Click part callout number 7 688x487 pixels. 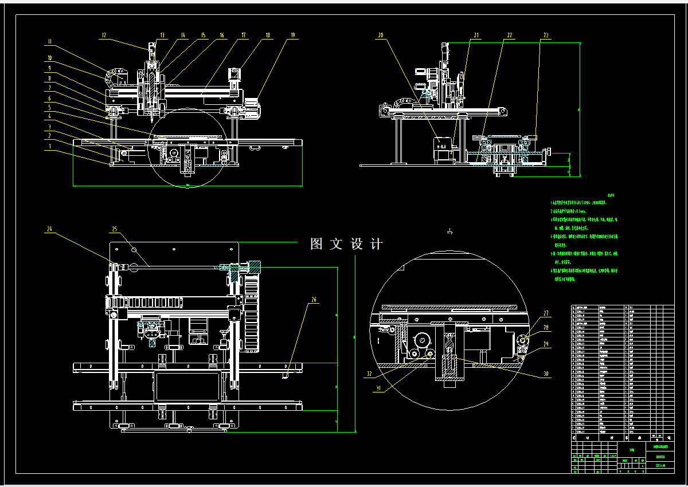pos(49,88)
